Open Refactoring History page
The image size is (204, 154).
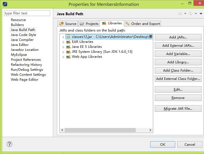coord(26,64)
